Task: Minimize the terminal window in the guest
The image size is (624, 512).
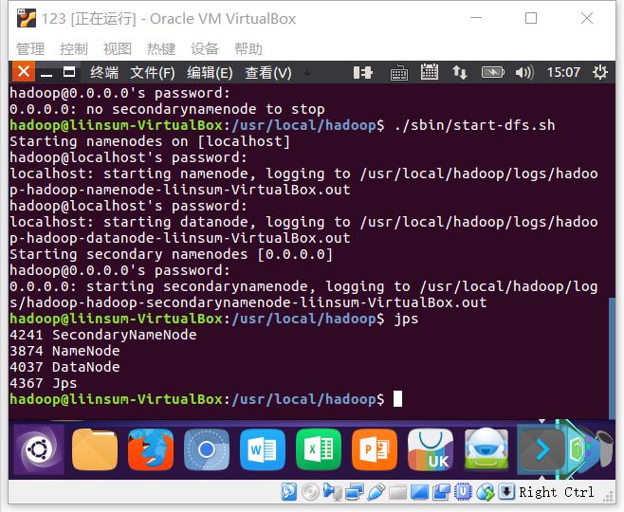Action: (46, 72)
